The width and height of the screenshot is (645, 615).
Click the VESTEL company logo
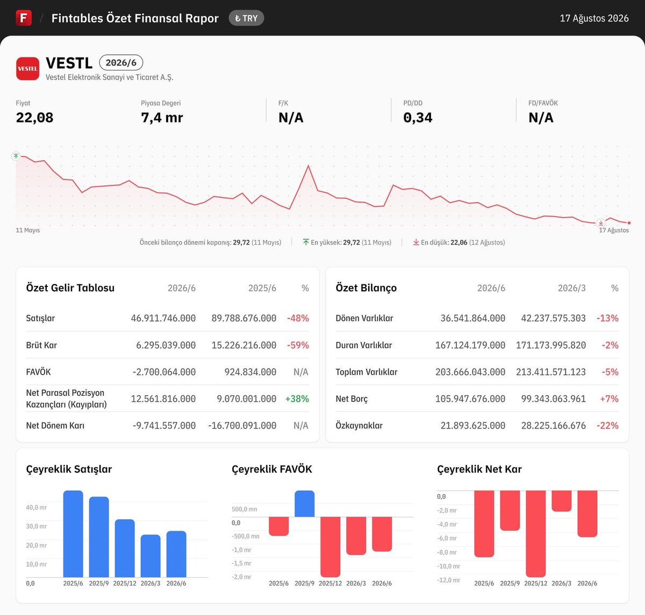27,68
